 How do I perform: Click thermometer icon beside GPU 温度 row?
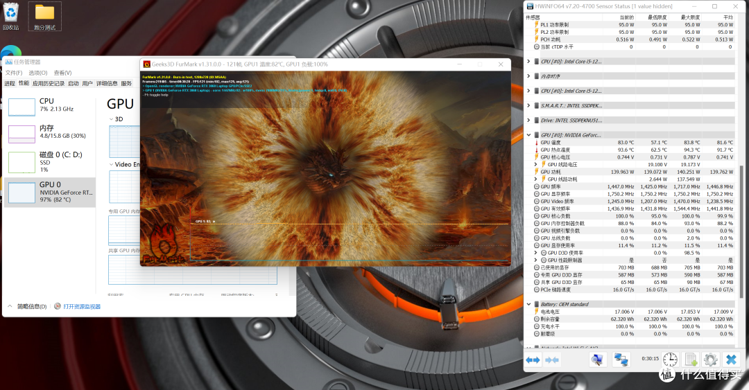tap(536, 142)
